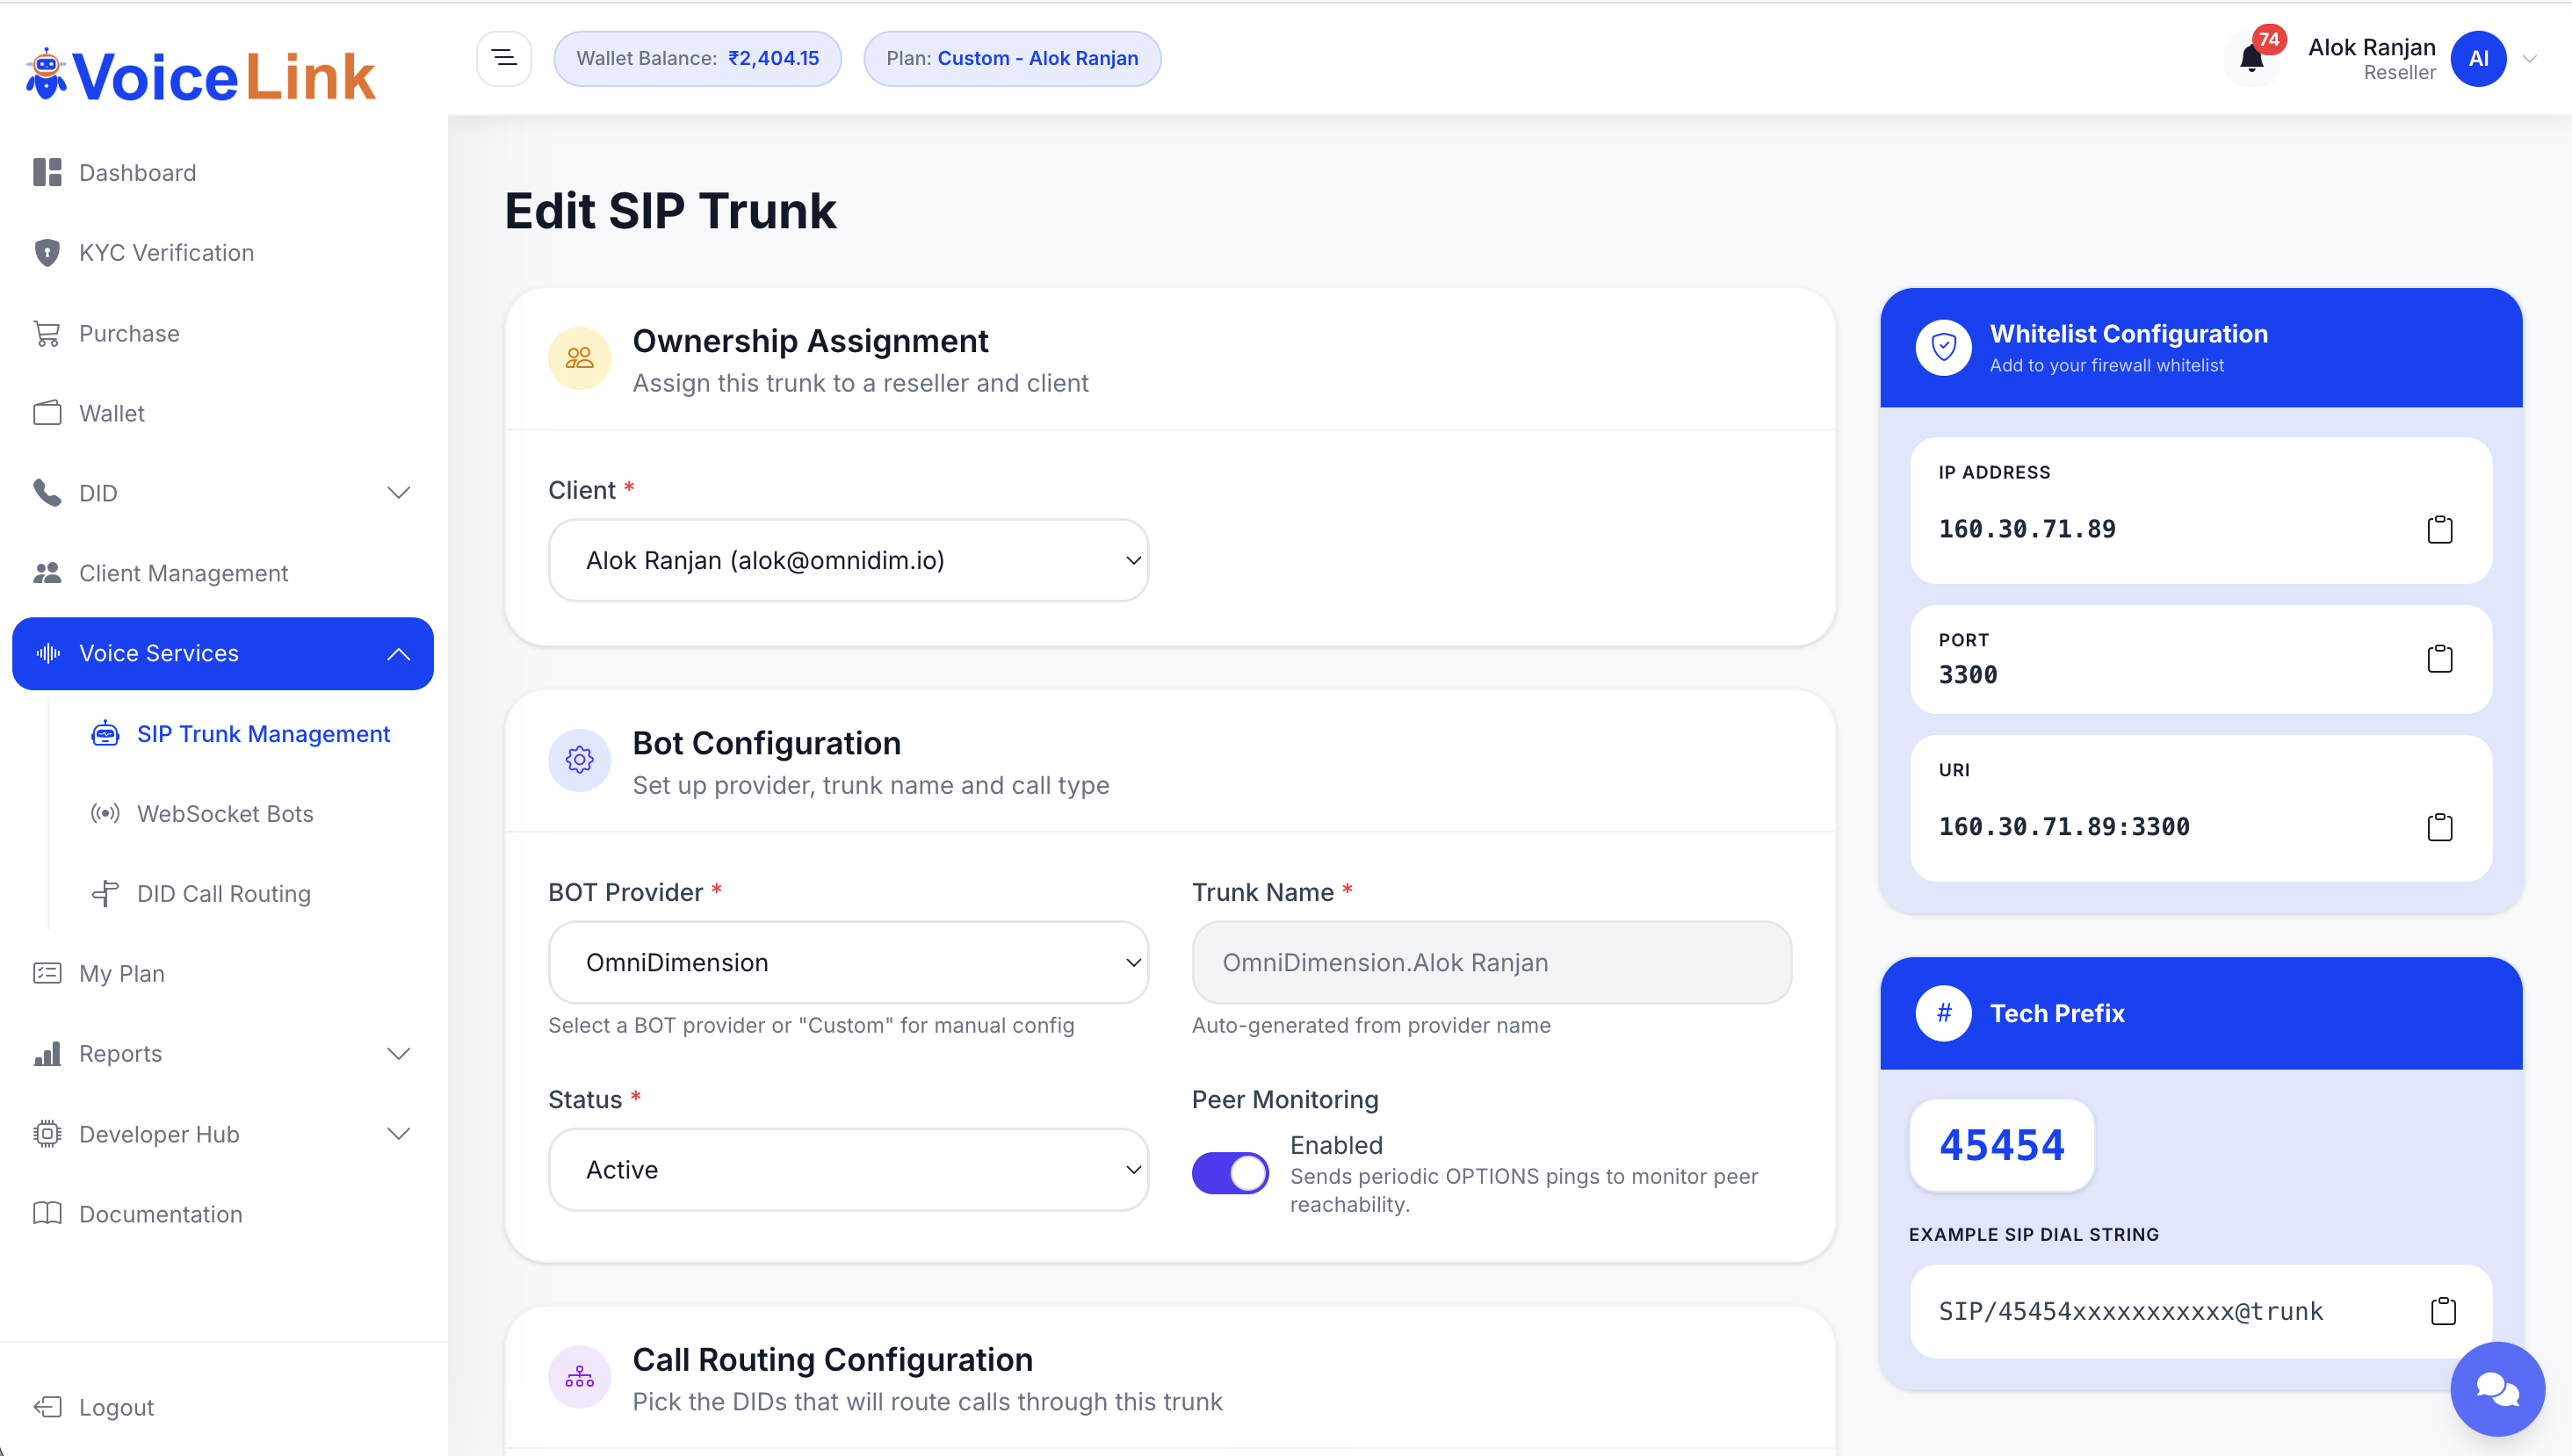
Task: Copy the example SIP dial string
Action: [x=2443, y=1310]
